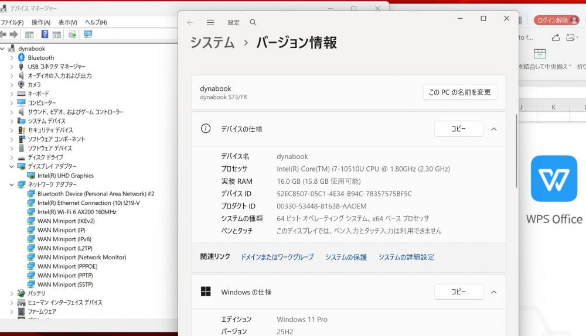Click the search icon in Settings
The width and height of the screenshot is (586, 336).
click(253, 23)
